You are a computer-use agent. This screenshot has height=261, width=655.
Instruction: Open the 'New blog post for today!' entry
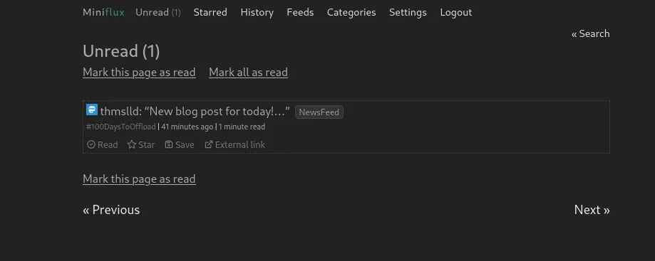[195, 112]
